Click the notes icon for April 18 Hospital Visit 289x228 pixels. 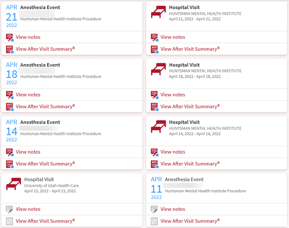pyautogui.click(x=155, y=95)
